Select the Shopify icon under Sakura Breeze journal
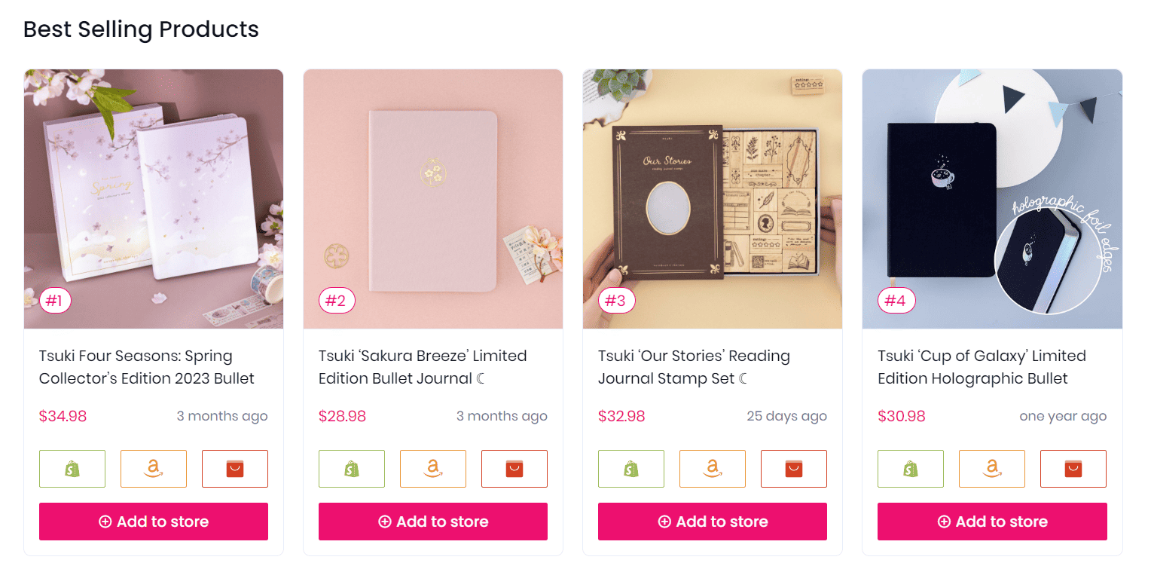 point(351,468)
